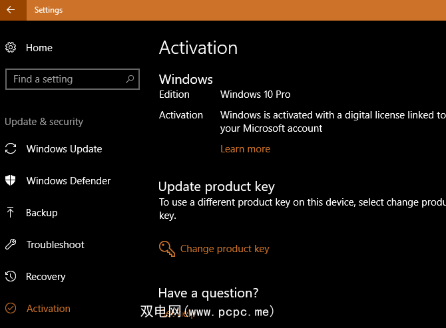
Task: Click the back arrow in title bar
Action: pyautogui.click(x=11, y=10)
